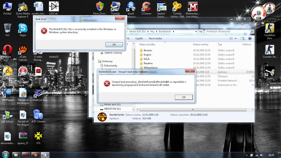Image resolution: width=281 pixels, height=158 pixels.
Task: Open the Počítač desktop icon
Action: tap(7, 8)
